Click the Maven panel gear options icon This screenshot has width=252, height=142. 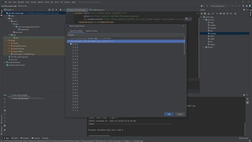[244, 10]
